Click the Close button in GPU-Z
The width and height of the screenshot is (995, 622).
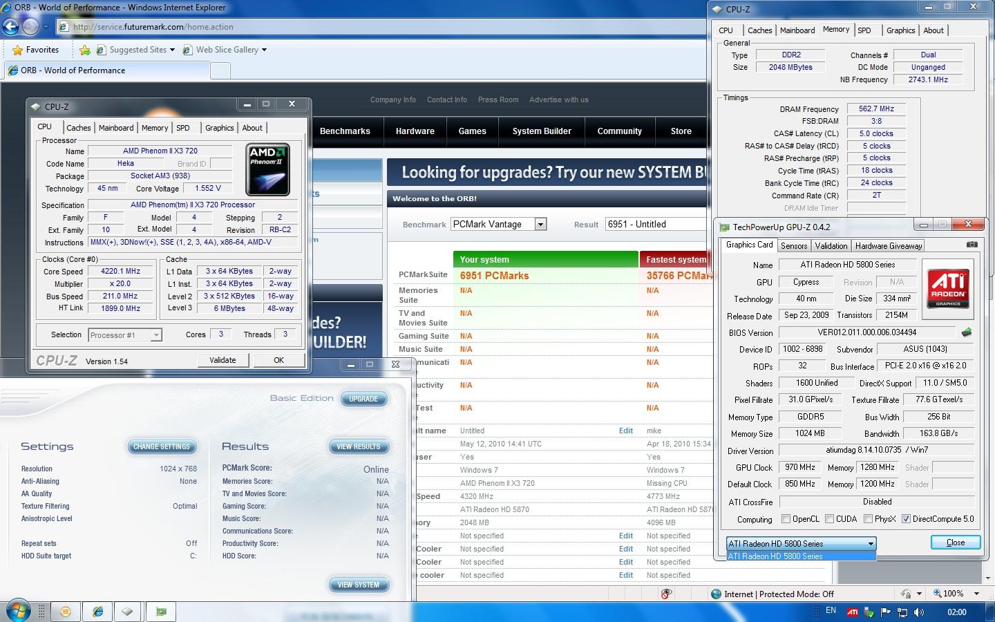956,543
